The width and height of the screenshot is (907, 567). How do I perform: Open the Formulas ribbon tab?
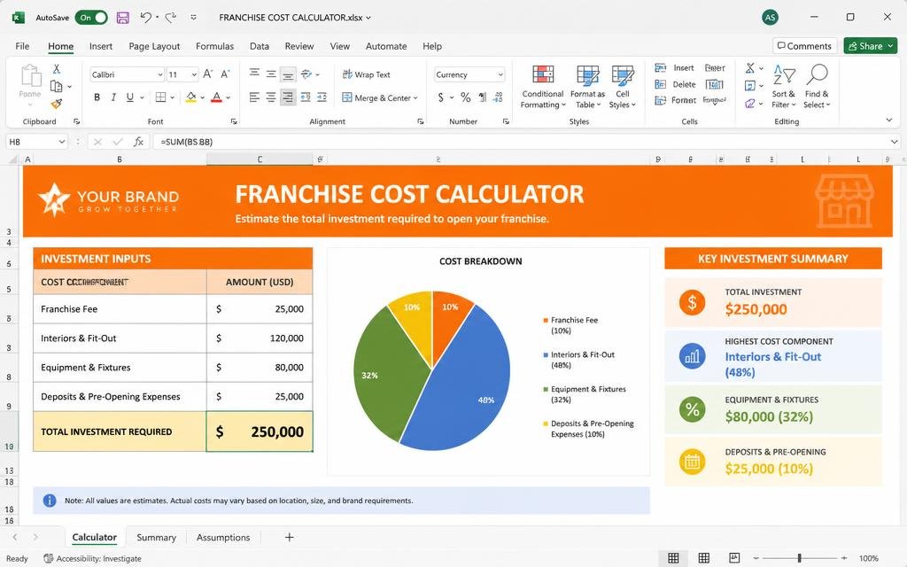point(214,46)
